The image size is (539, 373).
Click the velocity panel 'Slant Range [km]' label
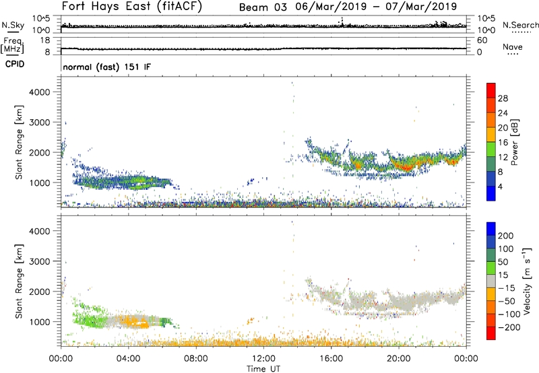click(19, 281)
